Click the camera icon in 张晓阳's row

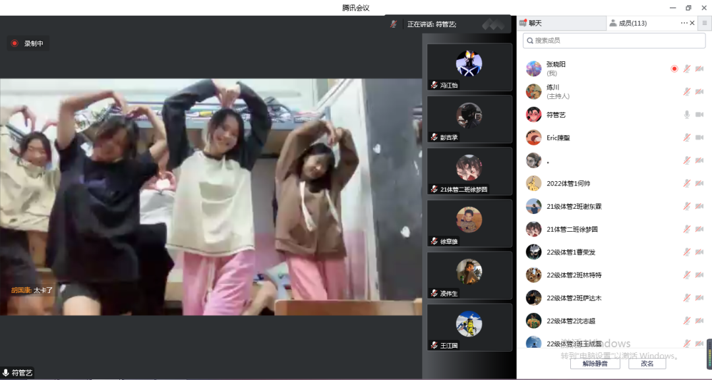coord(699,68)
